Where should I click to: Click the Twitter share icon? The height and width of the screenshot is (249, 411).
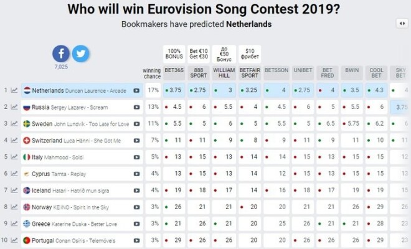[80, 54]
